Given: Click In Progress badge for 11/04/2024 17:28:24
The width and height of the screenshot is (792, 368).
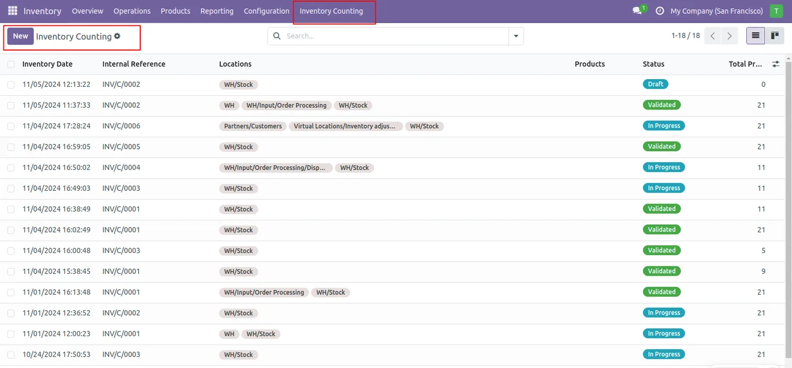Looking at the screenshot, I should click(664, 126).
